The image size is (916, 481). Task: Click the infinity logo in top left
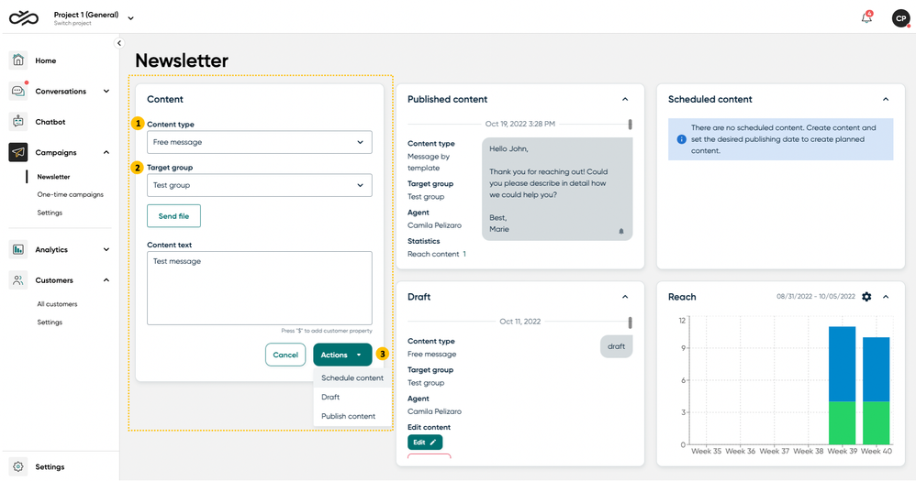[23, 18]
